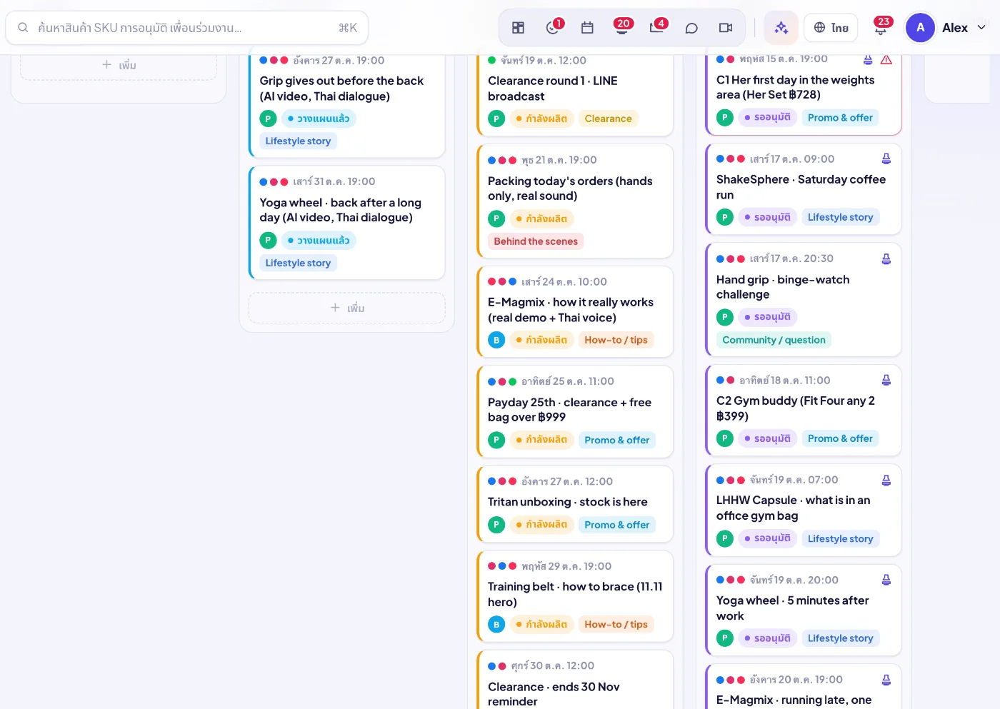Click Behind the scenes tag

click(x=536, y=241)
